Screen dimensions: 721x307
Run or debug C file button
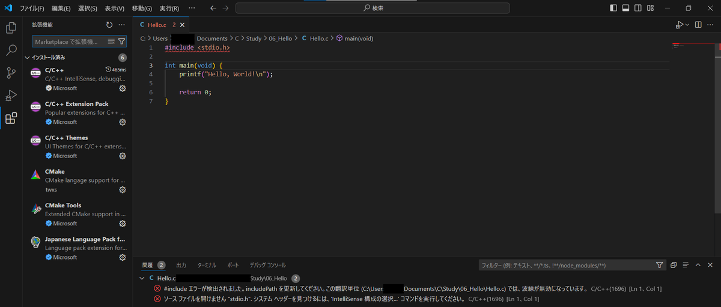click(679, 25)
